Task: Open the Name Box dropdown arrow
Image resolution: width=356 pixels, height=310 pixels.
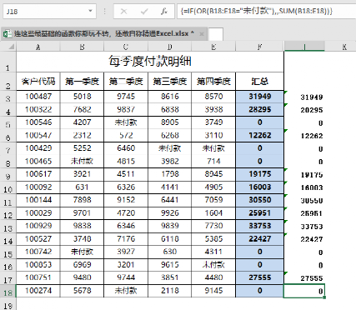Action: coord(90,11)
